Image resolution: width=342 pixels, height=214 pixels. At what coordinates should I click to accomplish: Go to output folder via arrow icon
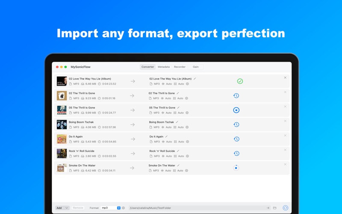(268, 208)
